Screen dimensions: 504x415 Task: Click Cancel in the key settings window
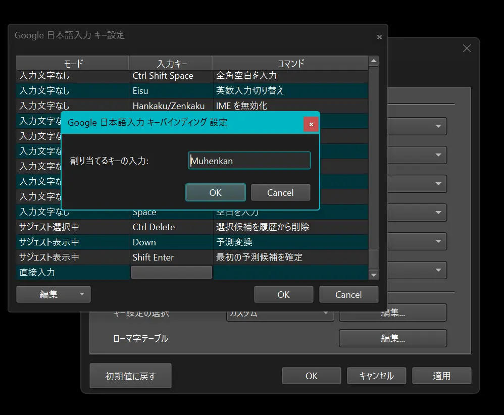click(x=348, y=294)
